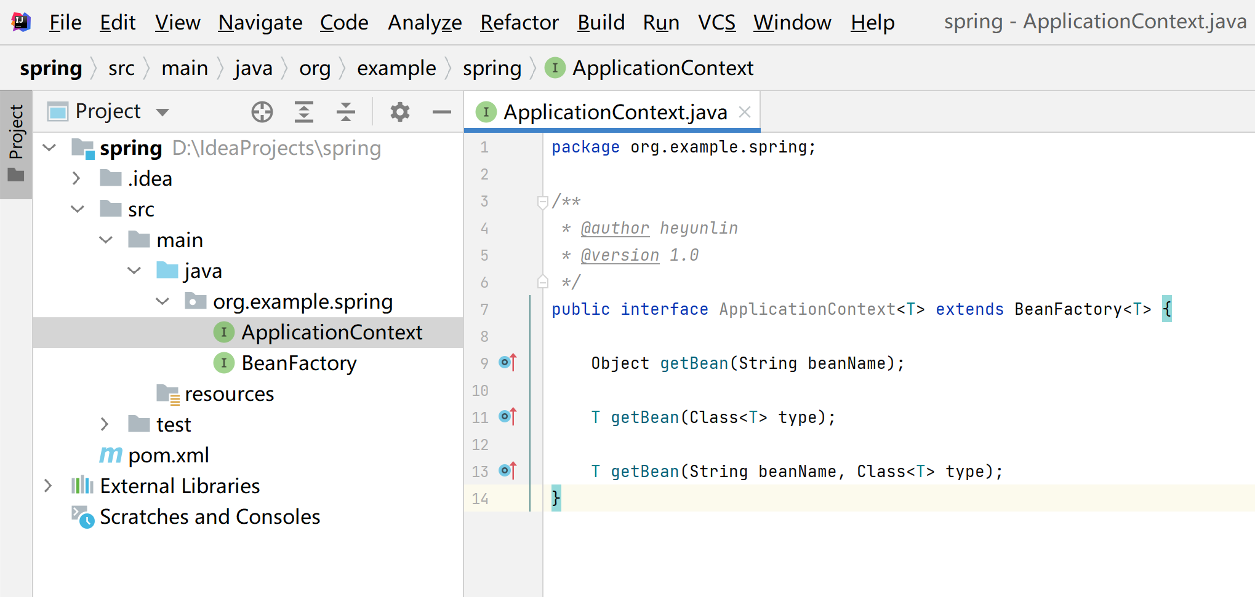
Task: Click the interface icon beside BeanFactory
Action: coord(223,363)
